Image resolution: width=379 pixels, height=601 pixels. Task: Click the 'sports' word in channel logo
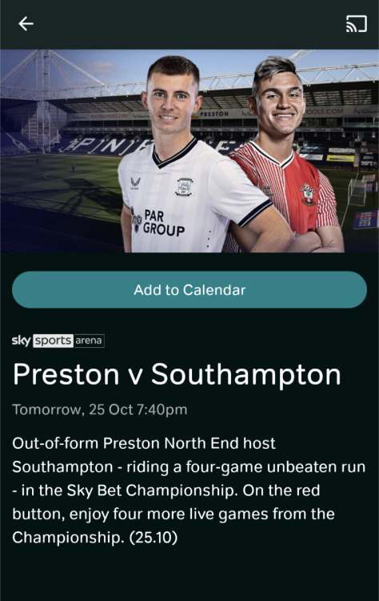(x=53, y=341)
